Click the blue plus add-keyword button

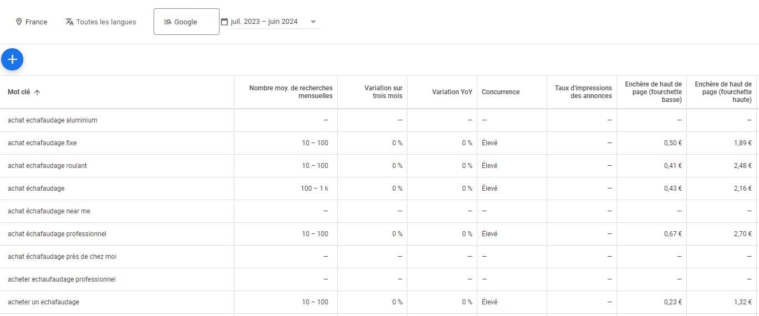12,59
